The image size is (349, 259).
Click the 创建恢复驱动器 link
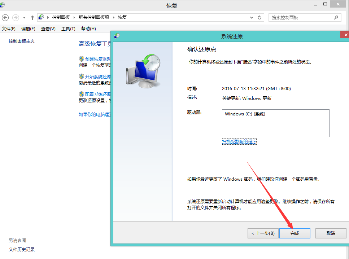tap(98, 59)
